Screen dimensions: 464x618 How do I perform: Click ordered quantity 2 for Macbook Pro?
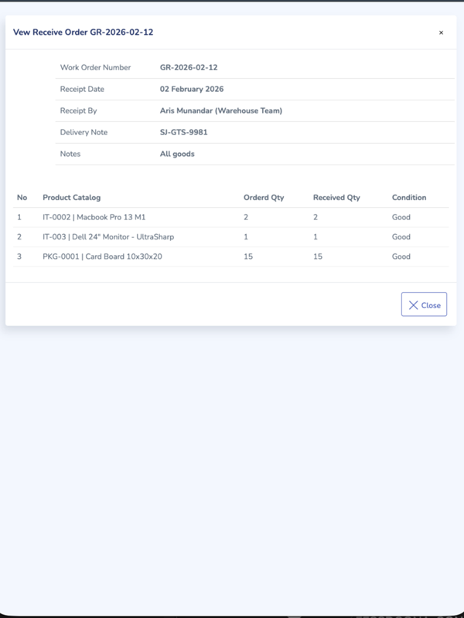coord(246,217)
